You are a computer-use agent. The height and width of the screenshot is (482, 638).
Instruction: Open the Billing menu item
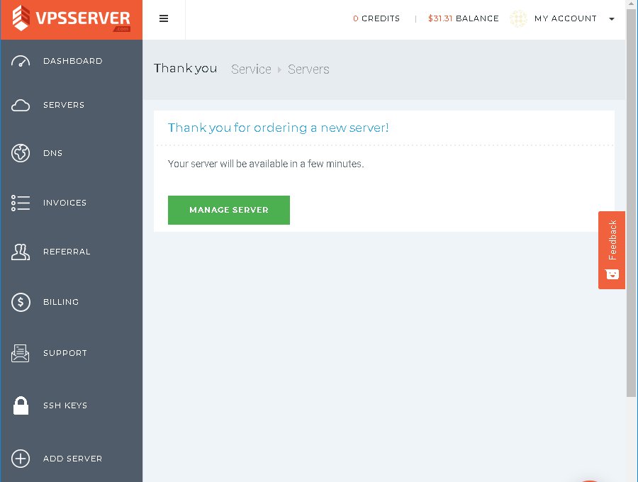(x=71, y=302)
